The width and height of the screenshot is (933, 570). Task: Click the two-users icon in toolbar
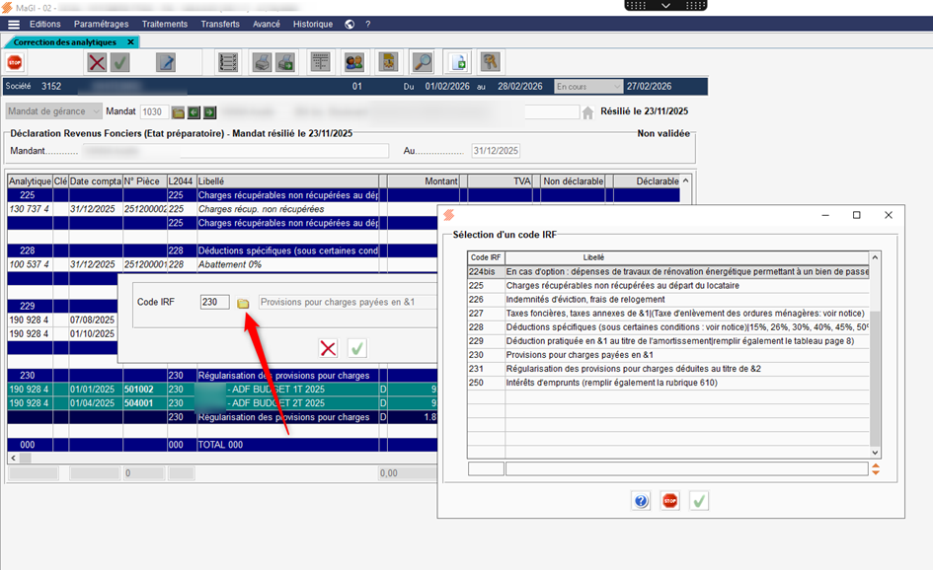353,63
